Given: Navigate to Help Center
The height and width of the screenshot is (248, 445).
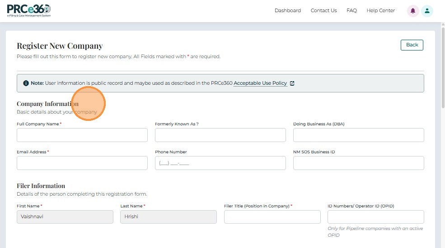Looking at the screenshot, I should [x=380, y=11].
